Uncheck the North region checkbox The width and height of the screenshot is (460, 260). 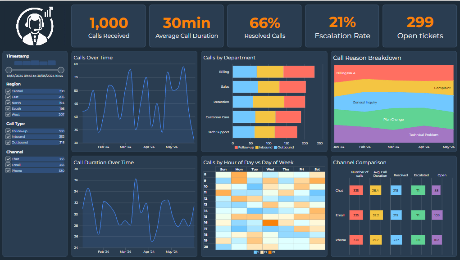pos(8,103)
